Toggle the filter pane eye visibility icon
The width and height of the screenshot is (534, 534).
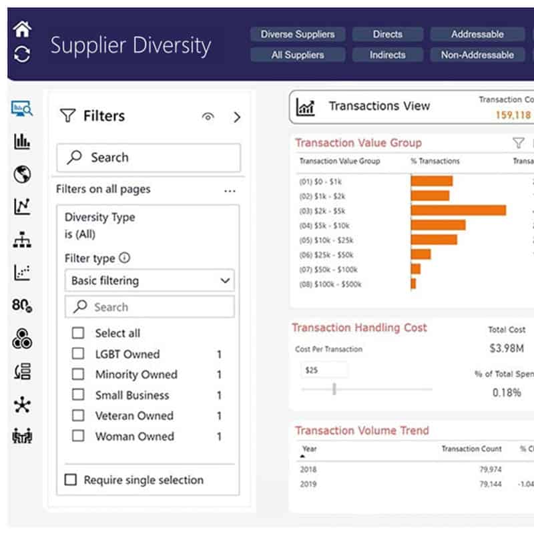[x=208, y=117]
